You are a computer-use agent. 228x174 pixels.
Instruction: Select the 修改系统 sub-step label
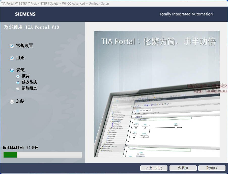pyautogui.click(x=29, y=82)
